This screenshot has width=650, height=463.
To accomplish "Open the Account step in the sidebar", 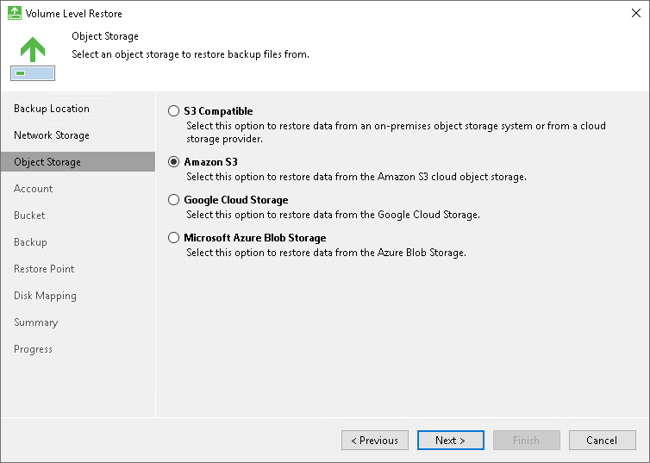I will (33, 189).
